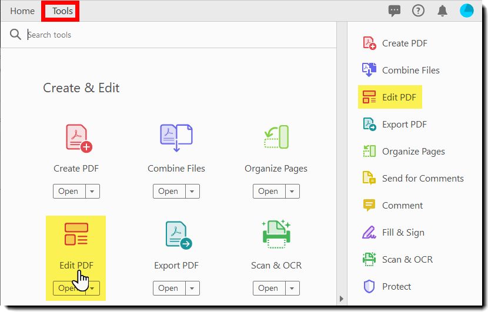Screen dimensions: 488x312
Task: Click the Combine Files icon in Create & Edit
Action: (x=176, y=137)
